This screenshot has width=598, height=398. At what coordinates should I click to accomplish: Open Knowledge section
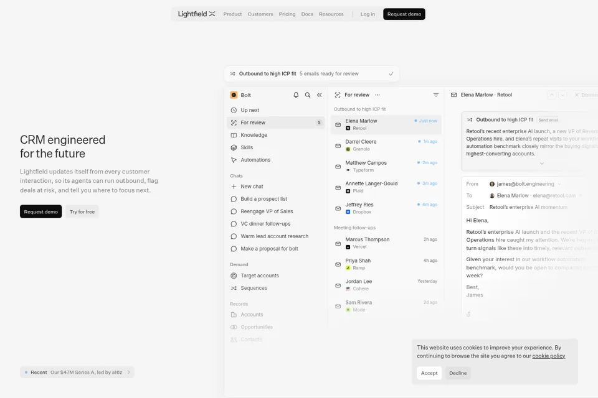click(276, 135)
